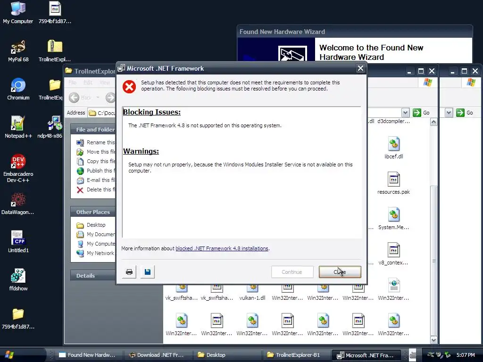The width and height of the screenshot is (483, 362).
Task: Launch Embarcadero Dev-C++ shortcut
Action: pyautogui.click(x=18, y=168)
